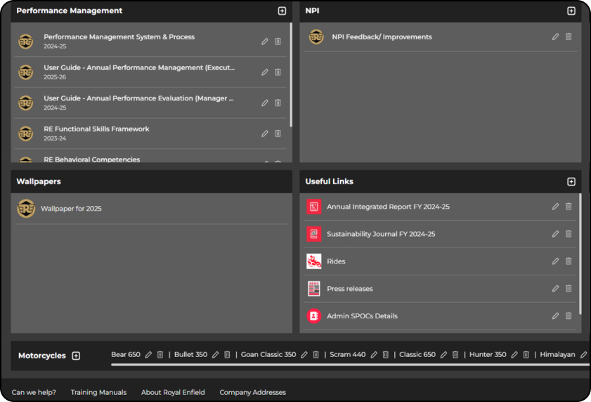Delete Performance Management System & Process entry
This screenshot has height=402, width=591.
tap(278, 41)
